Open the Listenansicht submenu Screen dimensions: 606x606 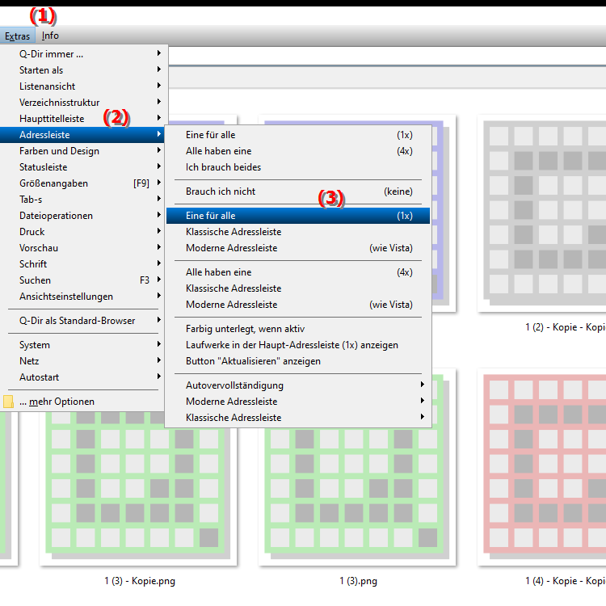(x=83, y=86)
